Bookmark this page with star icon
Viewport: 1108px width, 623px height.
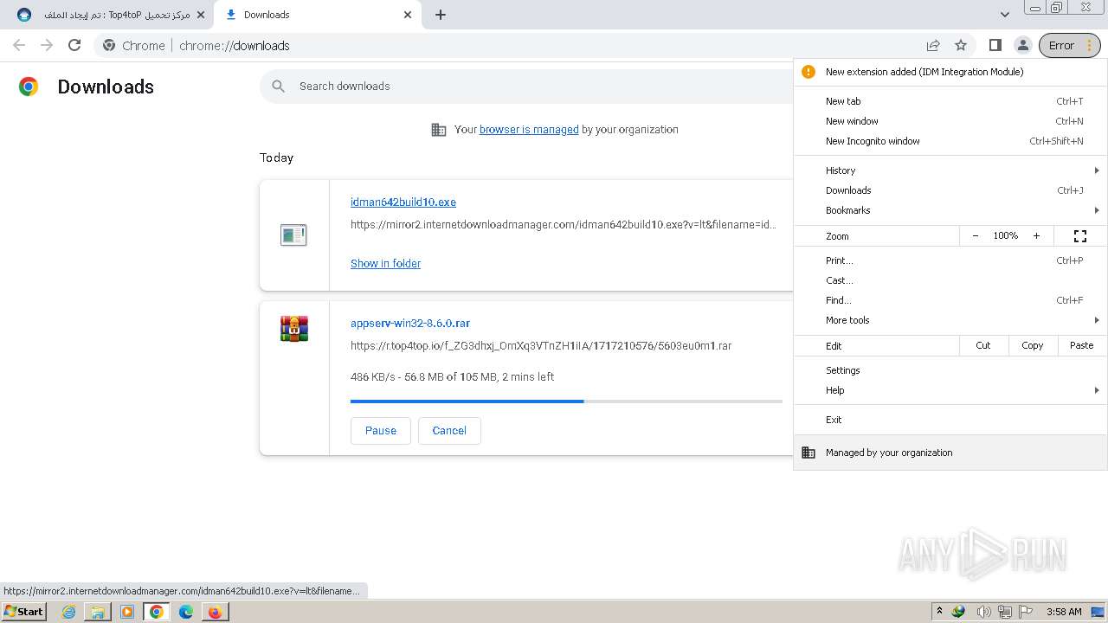[961, 45]
